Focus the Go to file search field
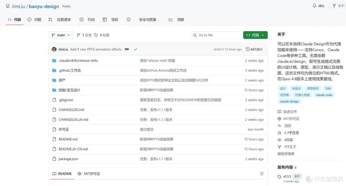The width and height of the screenshot is (346, 186). pyautogui.click(x=216, y=35)
